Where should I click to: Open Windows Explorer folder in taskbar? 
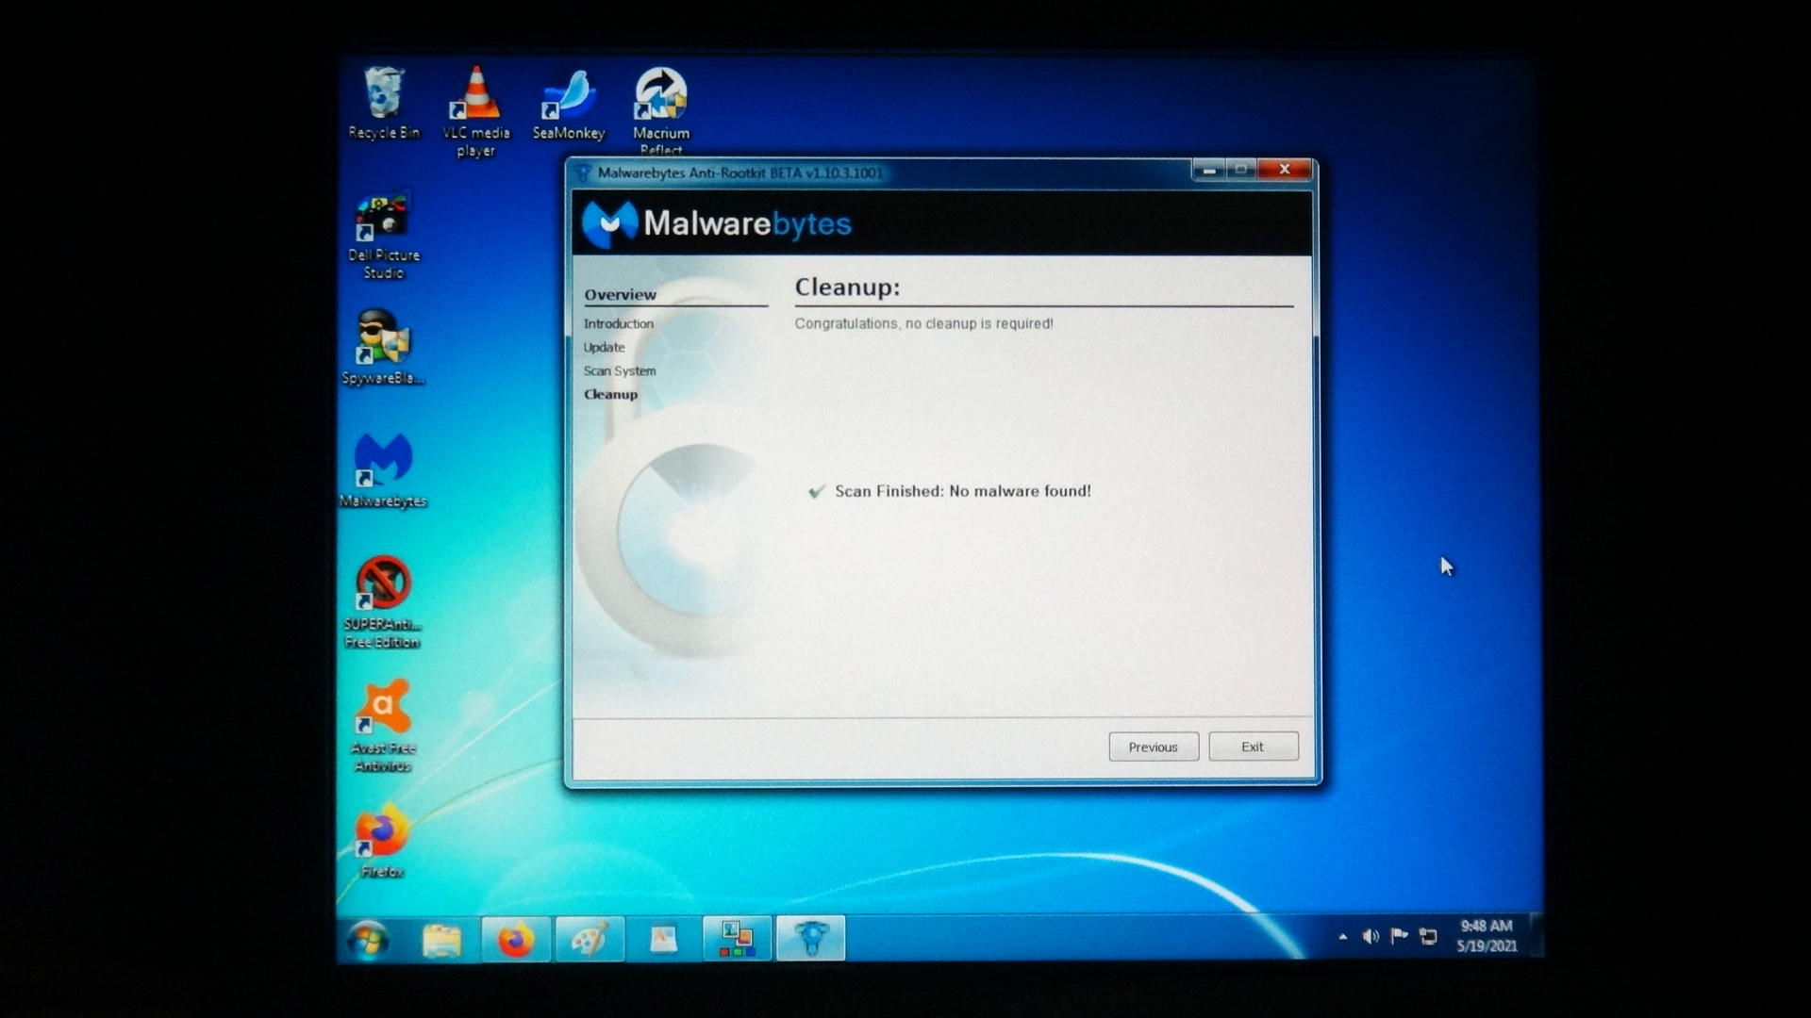441,939
